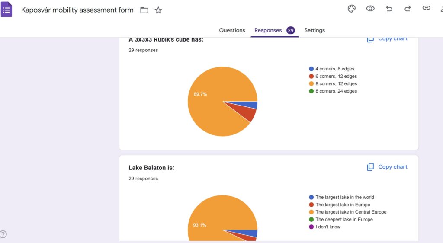Copy the Lake Balaton chart

(x=387, y=167)
